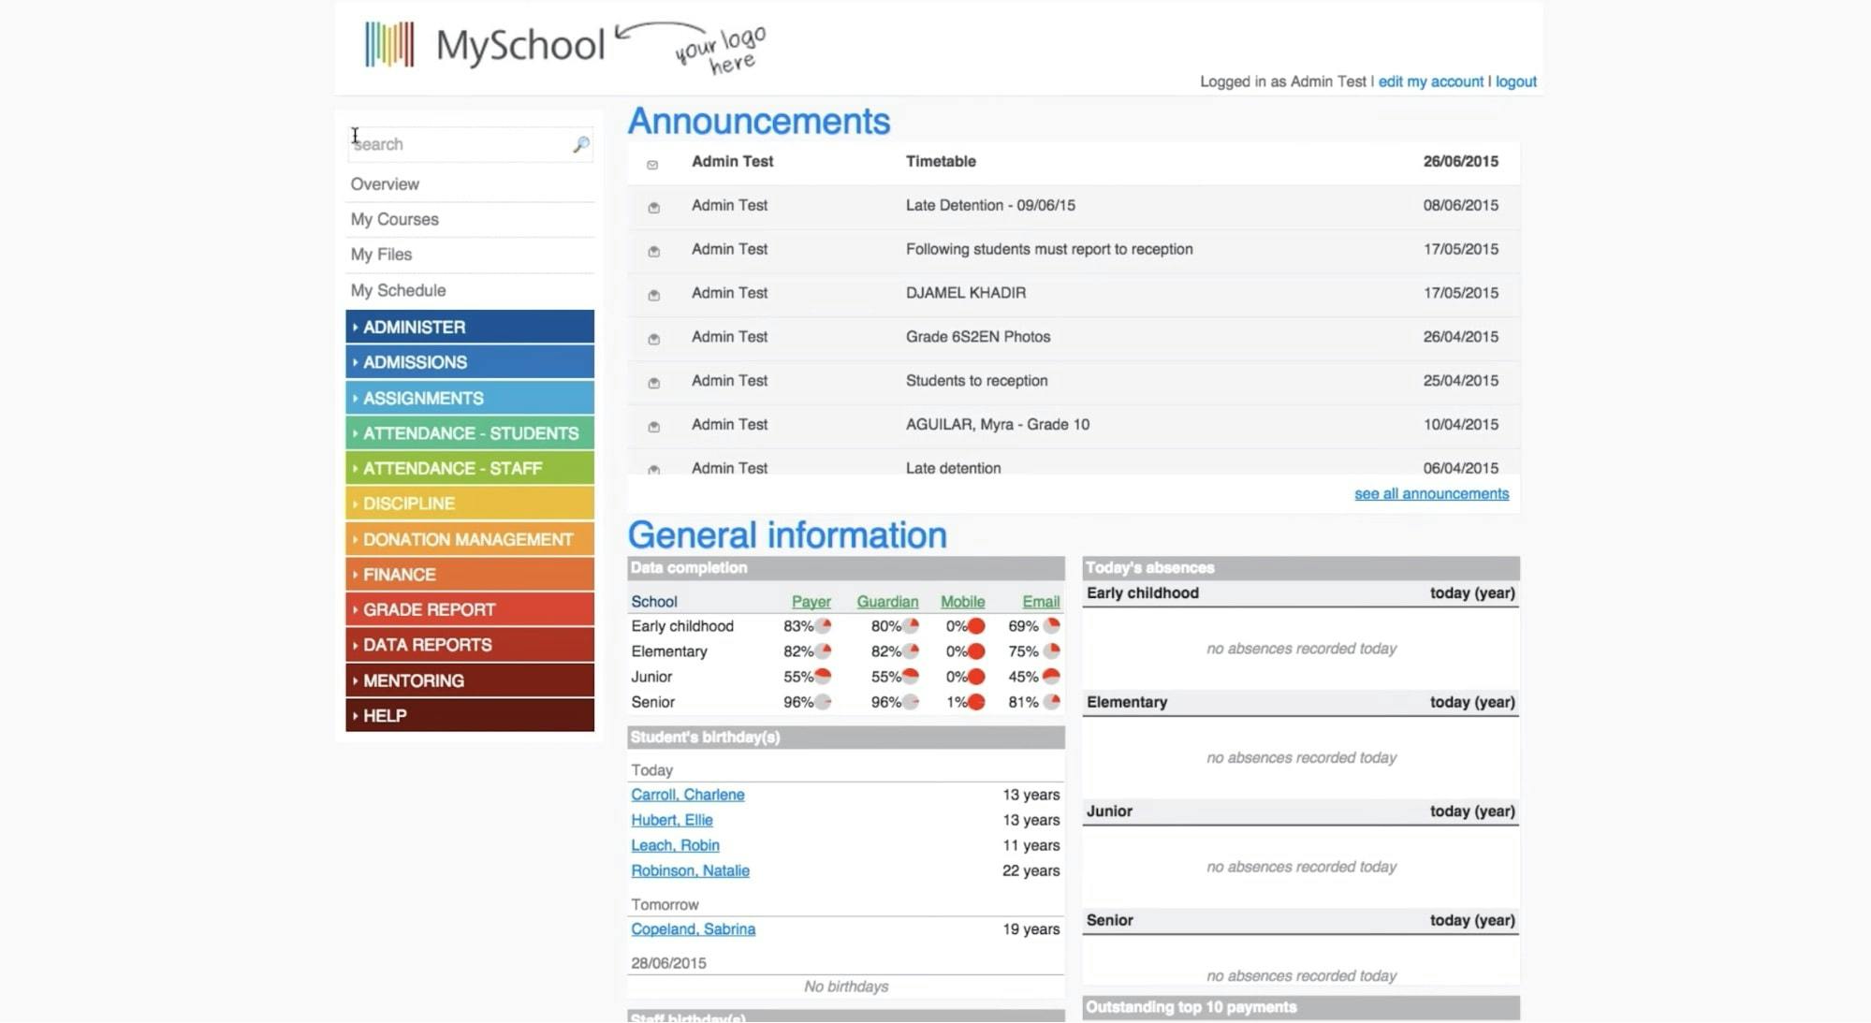Click Early childhood Email pie chart

(1052, 626)
